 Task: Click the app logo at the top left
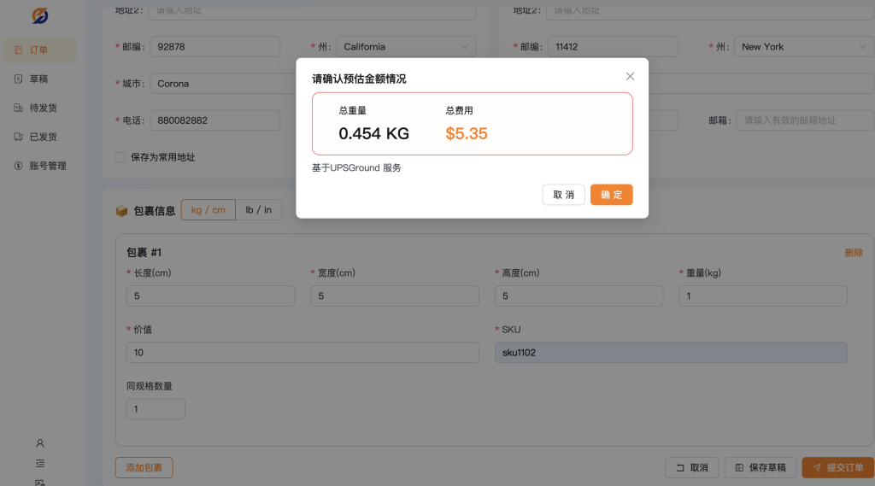(40, 15)
